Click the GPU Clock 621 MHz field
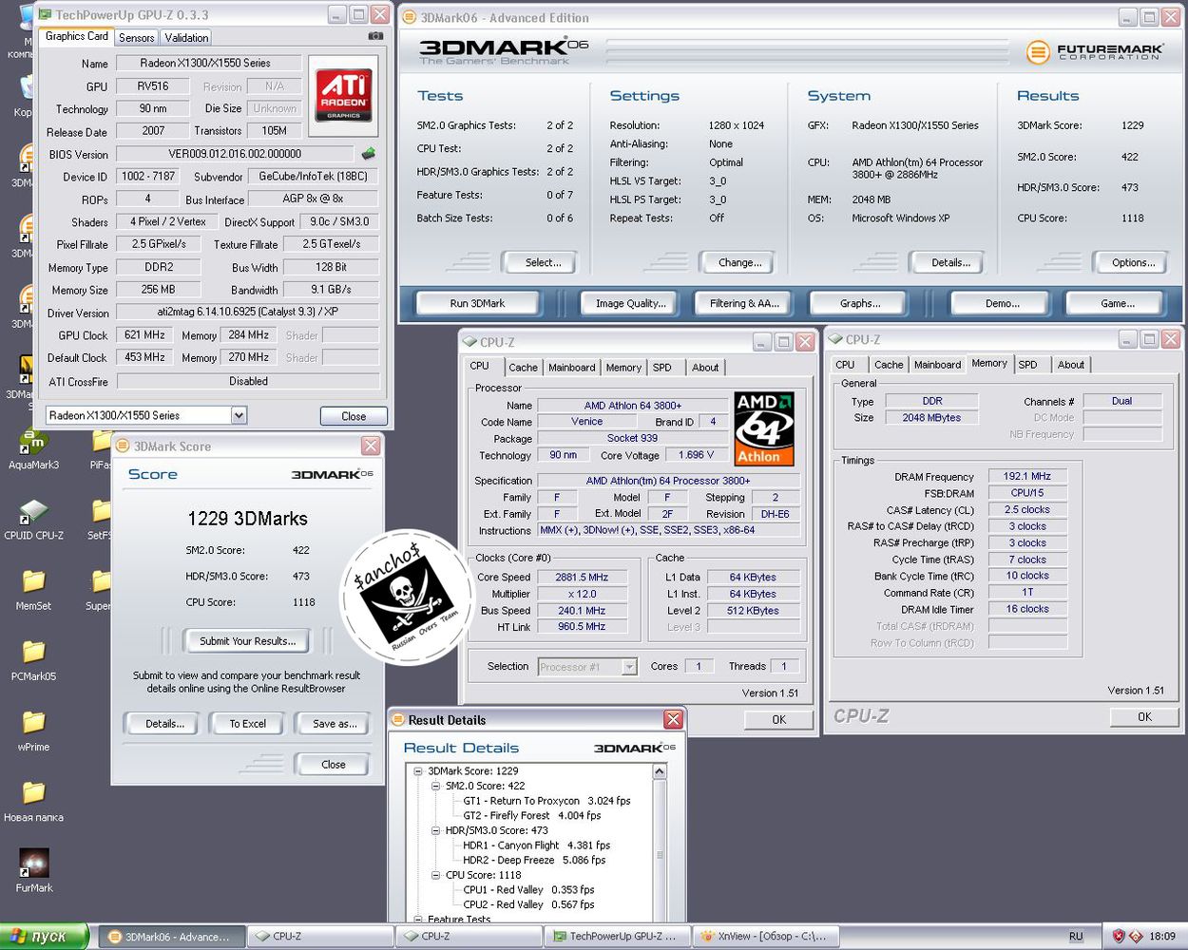The width and height of the screenshot is (1188, 950). 144,335
